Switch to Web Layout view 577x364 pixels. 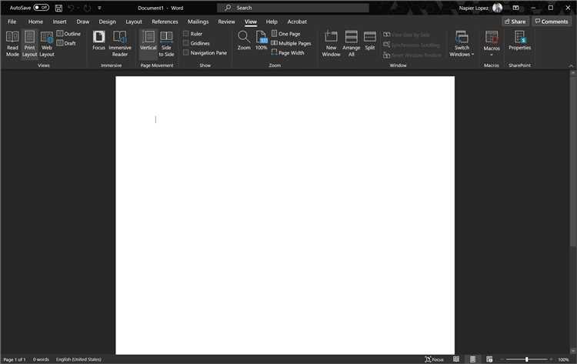pos(47,44)
